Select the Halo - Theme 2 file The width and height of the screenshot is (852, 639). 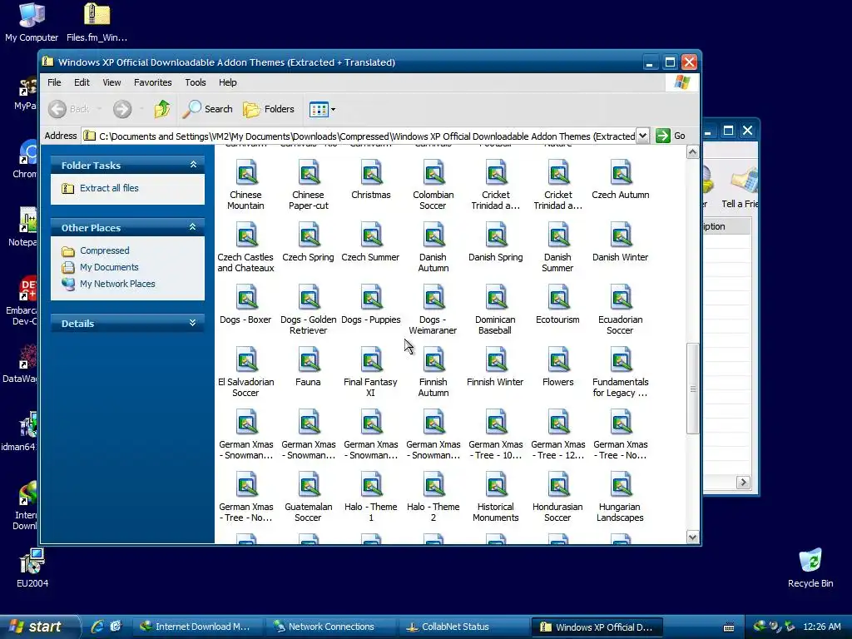click(433, 497)
